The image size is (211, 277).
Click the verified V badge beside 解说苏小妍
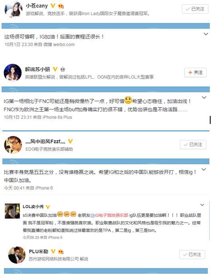click(55, 69)
